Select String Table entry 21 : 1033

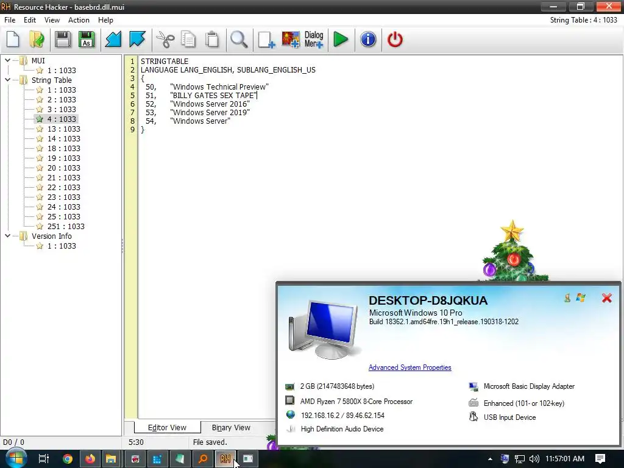click(x=63, y=177)
